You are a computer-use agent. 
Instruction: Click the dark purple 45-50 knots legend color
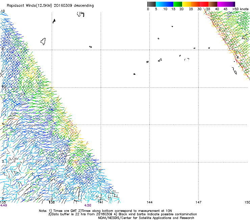[230, 4]
